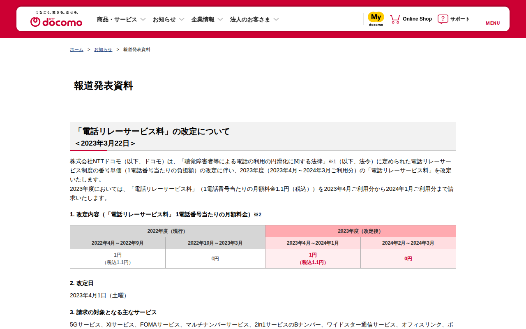Open the 商品・サービス menu
This screenshot has width=526, height=329.
point(117,19)
